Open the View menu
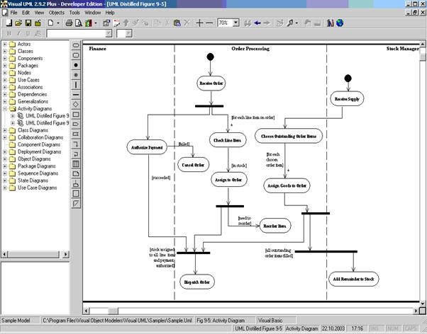Image resolution: width=427 pixels, height=334 pixels. pos(39,13)
